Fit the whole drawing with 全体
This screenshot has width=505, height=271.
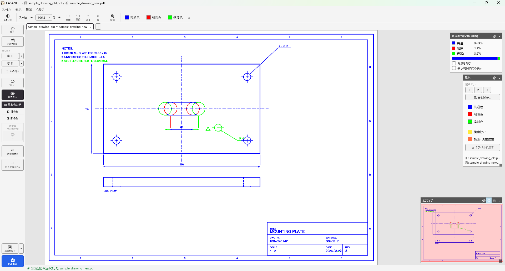tap(68, 18)
